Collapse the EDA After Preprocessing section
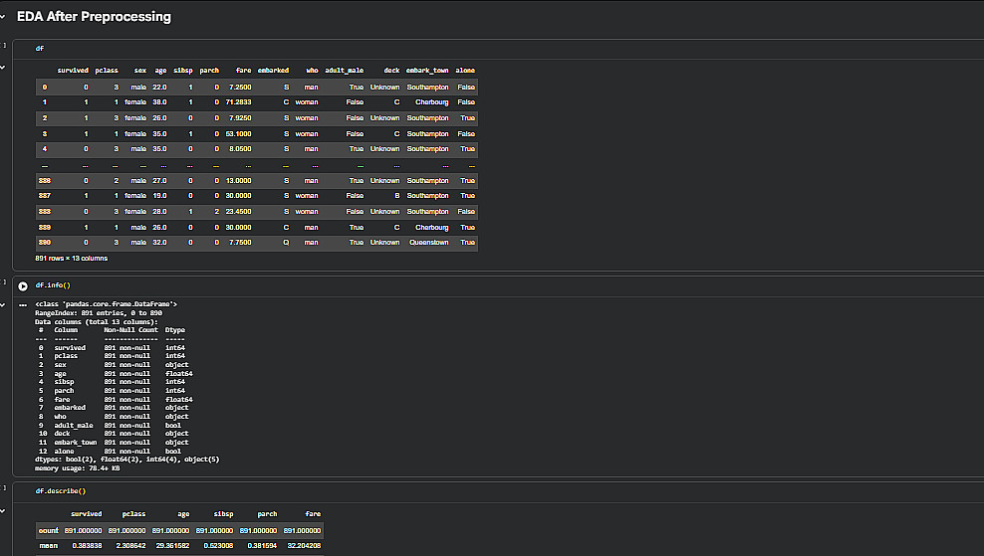This screenshot has width=984, height=556. pyautogui.click(x=3, y=17)
